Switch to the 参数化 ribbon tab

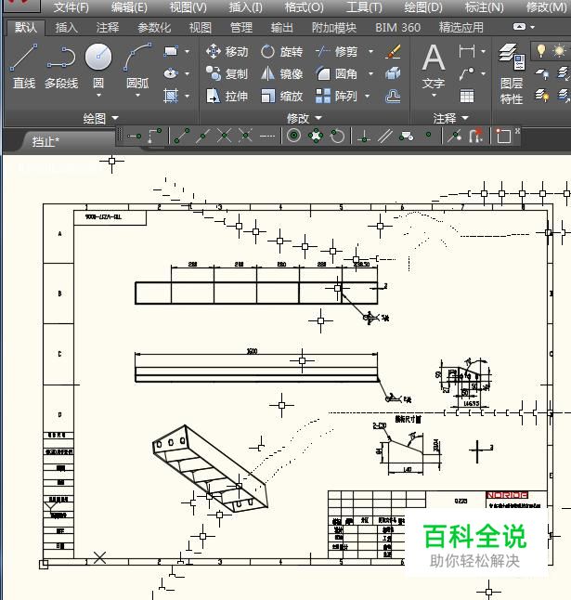click(x=154, y=27)
